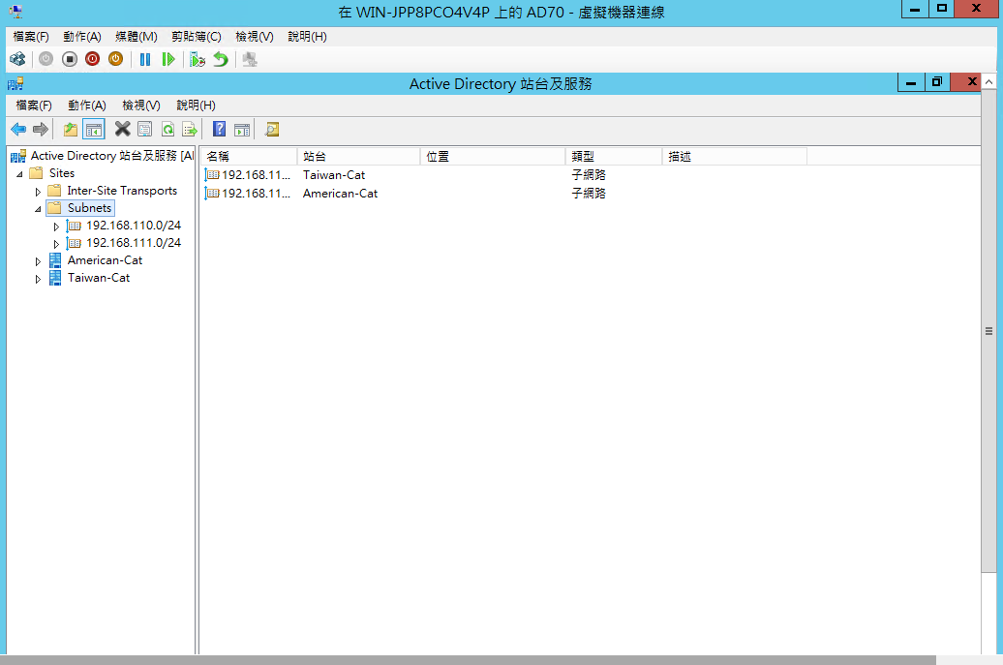Collapse the Subnets tree node
The height and width of the screenshot is (665, 1003).
(x=38, y=209)
